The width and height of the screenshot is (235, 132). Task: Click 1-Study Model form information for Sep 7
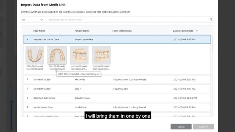click(x=120, y=89)
